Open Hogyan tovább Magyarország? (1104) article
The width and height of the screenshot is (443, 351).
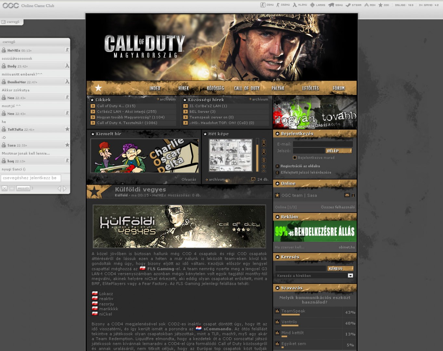pos(131,117)
